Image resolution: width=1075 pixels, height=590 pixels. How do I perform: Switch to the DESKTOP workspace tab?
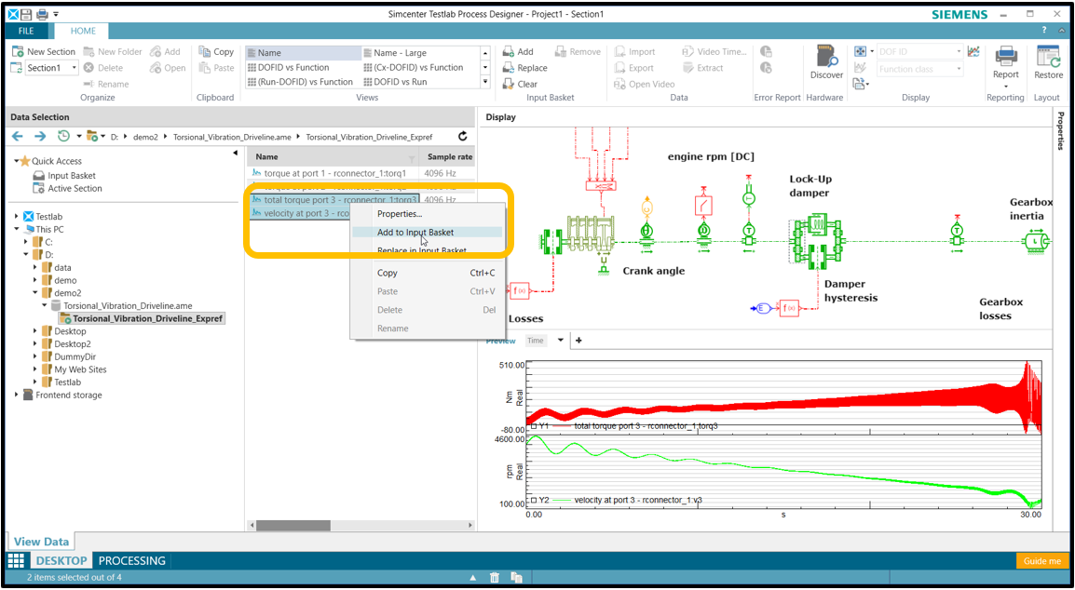pyautogui.click(x=61, y=560)
